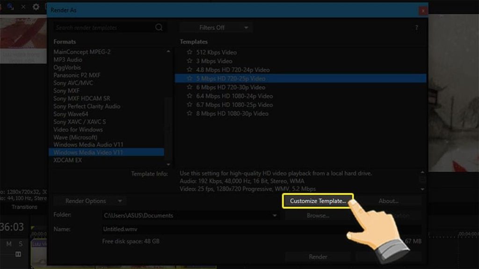Screen dimensions: 479x269
Task: Browse for an output folder
Action: (x=317, y=215)
